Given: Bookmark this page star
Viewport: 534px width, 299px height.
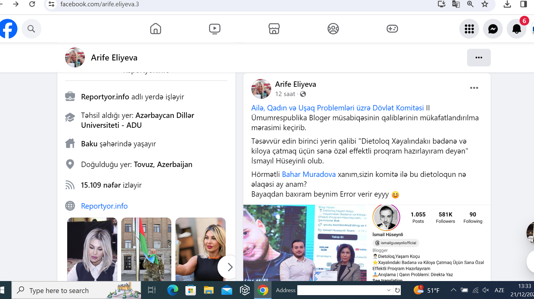Looking at the screenshot, I should tap(485, 4).
